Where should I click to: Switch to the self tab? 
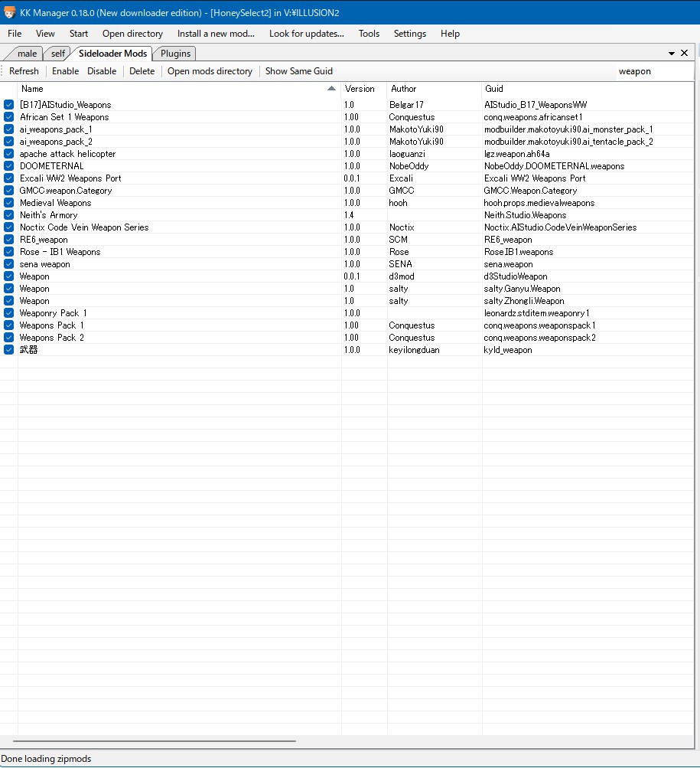click(58, 54)
